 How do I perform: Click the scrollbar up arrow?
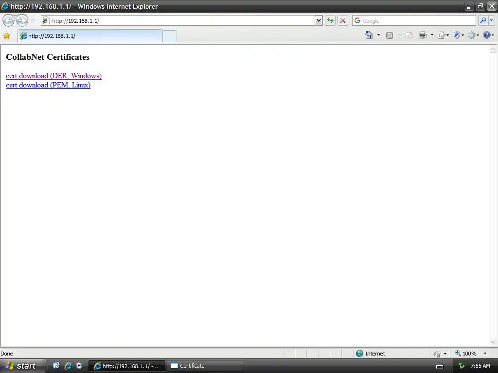pos(493,49)
